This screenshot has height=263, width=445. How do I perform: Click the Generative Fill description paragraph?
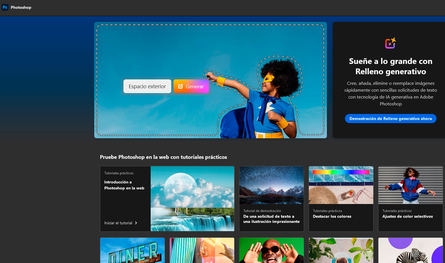pyautogui.click(x=390, y=94)
